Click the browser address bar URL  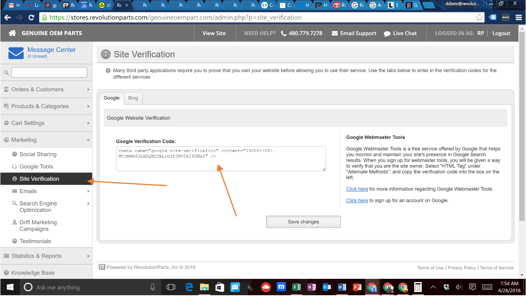point(176,18)
